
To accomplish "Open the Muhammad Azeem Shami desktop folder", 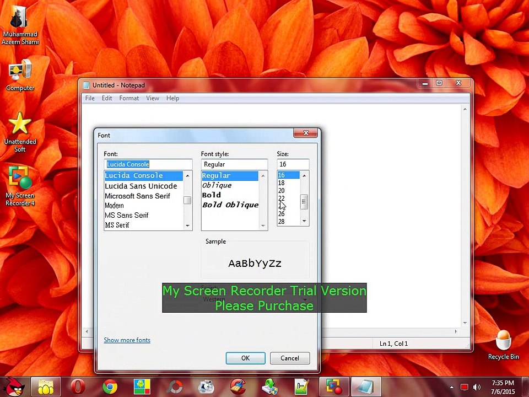I will [x=20, y=25].
